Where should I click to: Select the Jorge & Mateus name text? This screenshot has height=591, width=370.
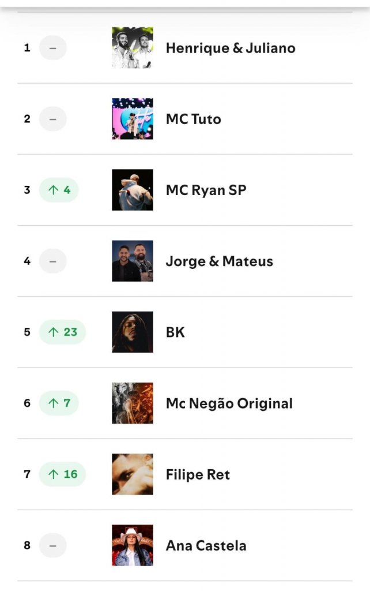tap(220, 261)
